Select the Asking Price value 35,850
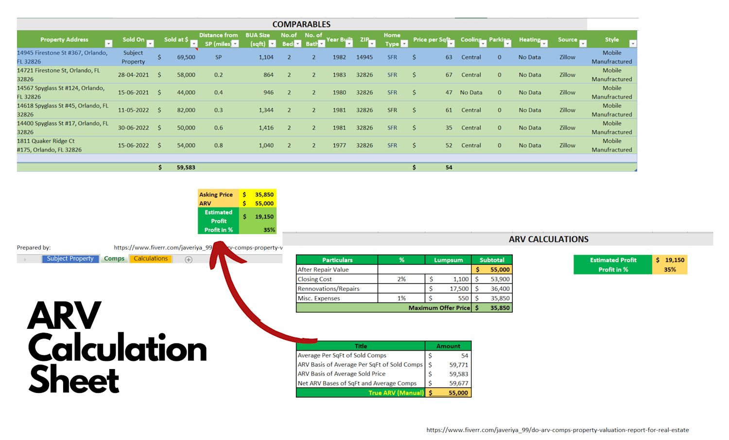The width and height of the screenshot is (729, 440). tap(258, 194)
